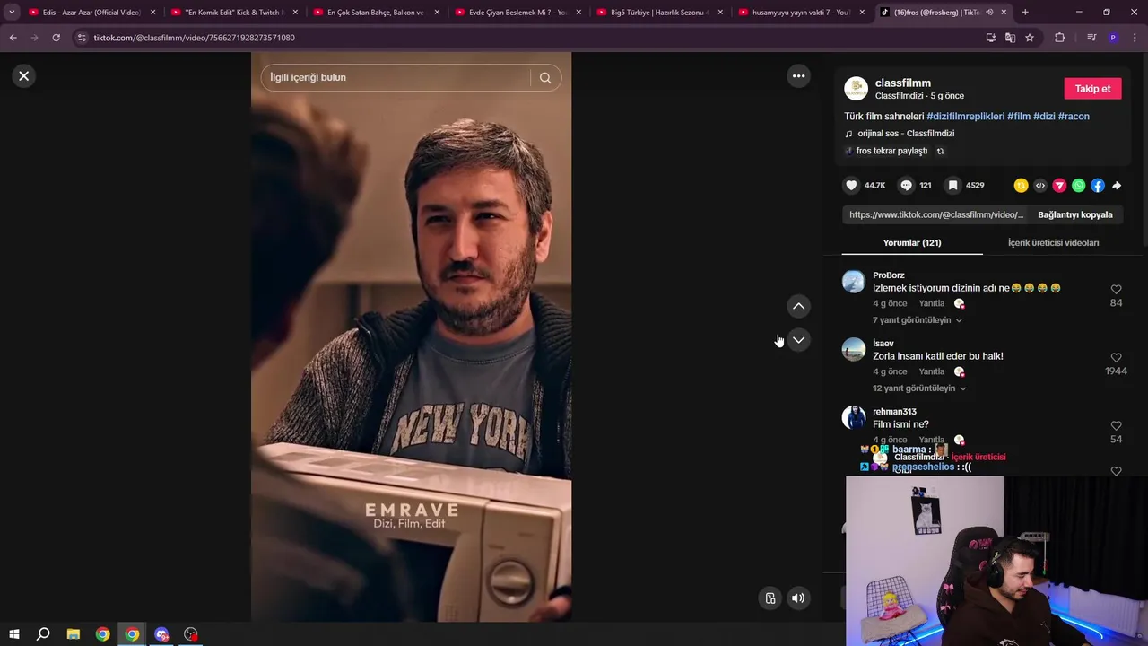Send to friends with the red paper plane icon
This screenshot has width=1148, height=646.
(1059, 186)
